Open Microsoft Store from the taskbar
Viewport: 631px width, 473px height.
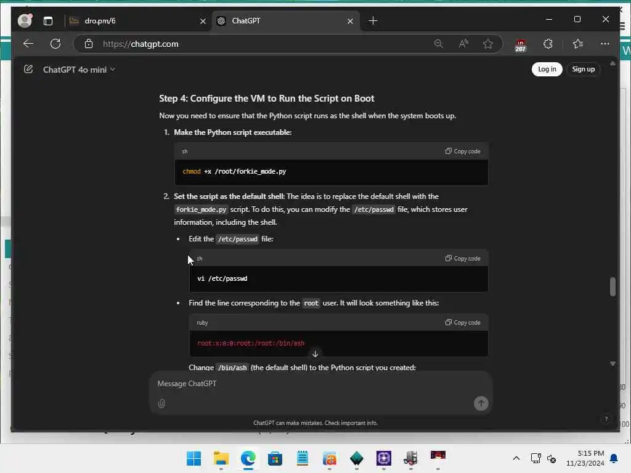pos(275,458)
